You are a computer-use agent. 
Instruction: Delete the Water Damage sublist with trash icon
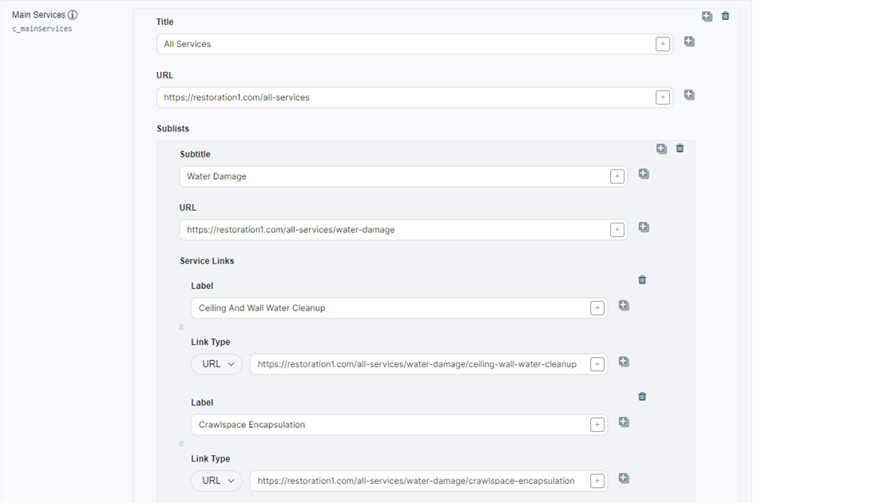[680, 149]
